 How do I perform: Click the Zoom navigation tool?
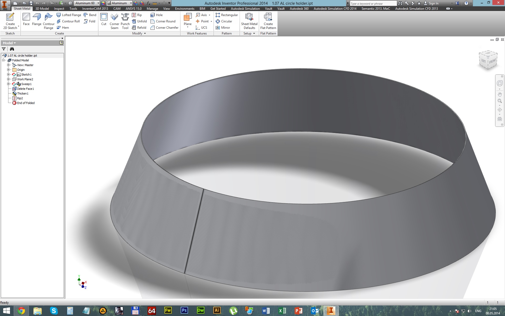[x=500, y=101]
